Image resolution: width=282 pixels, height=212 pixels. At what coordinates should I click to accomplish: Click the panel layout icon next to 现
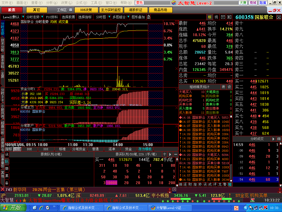click(x=223, y=17)
